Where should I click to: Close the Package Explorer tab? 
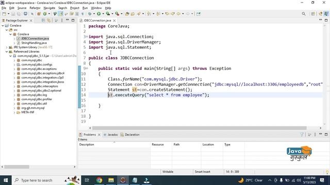[x=31, y=21]
